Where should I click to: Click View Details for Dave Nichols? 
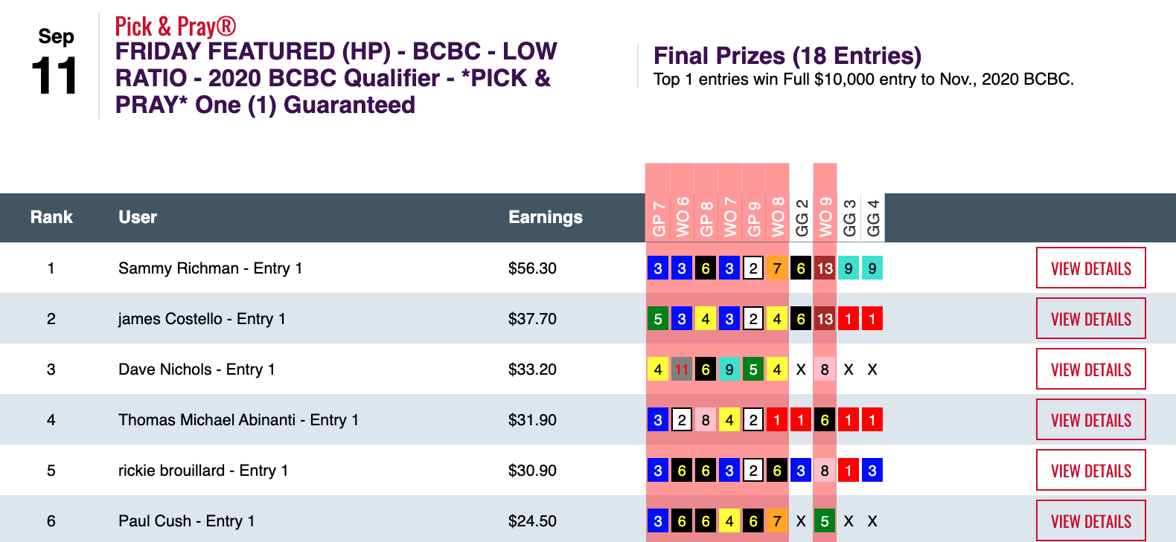pos(1090,370)
